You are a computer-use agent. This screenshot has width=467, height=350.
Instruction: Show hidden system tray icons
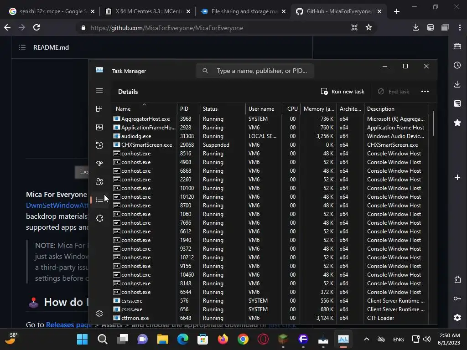[x=367, y=339]
